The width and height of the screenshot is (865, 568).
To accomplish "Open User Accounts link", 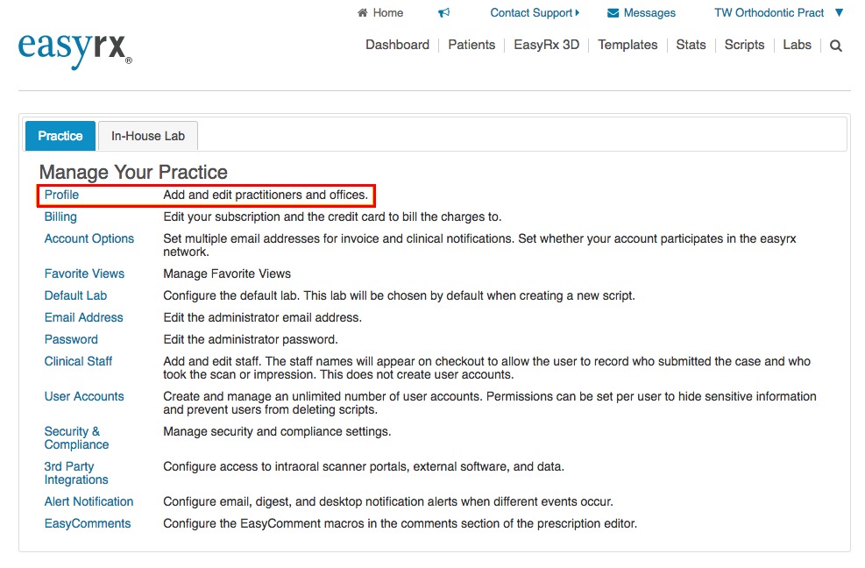I will pyautogui.click(x=84, y=396).
